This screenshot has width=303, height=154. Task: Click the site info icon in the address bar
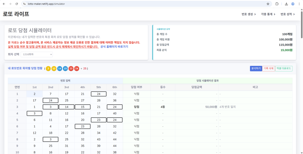click(x=24, y=4)
